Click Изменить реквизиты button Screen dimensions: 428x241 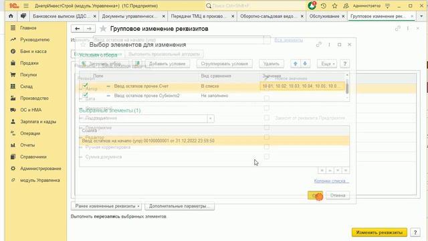pos(379,232)
